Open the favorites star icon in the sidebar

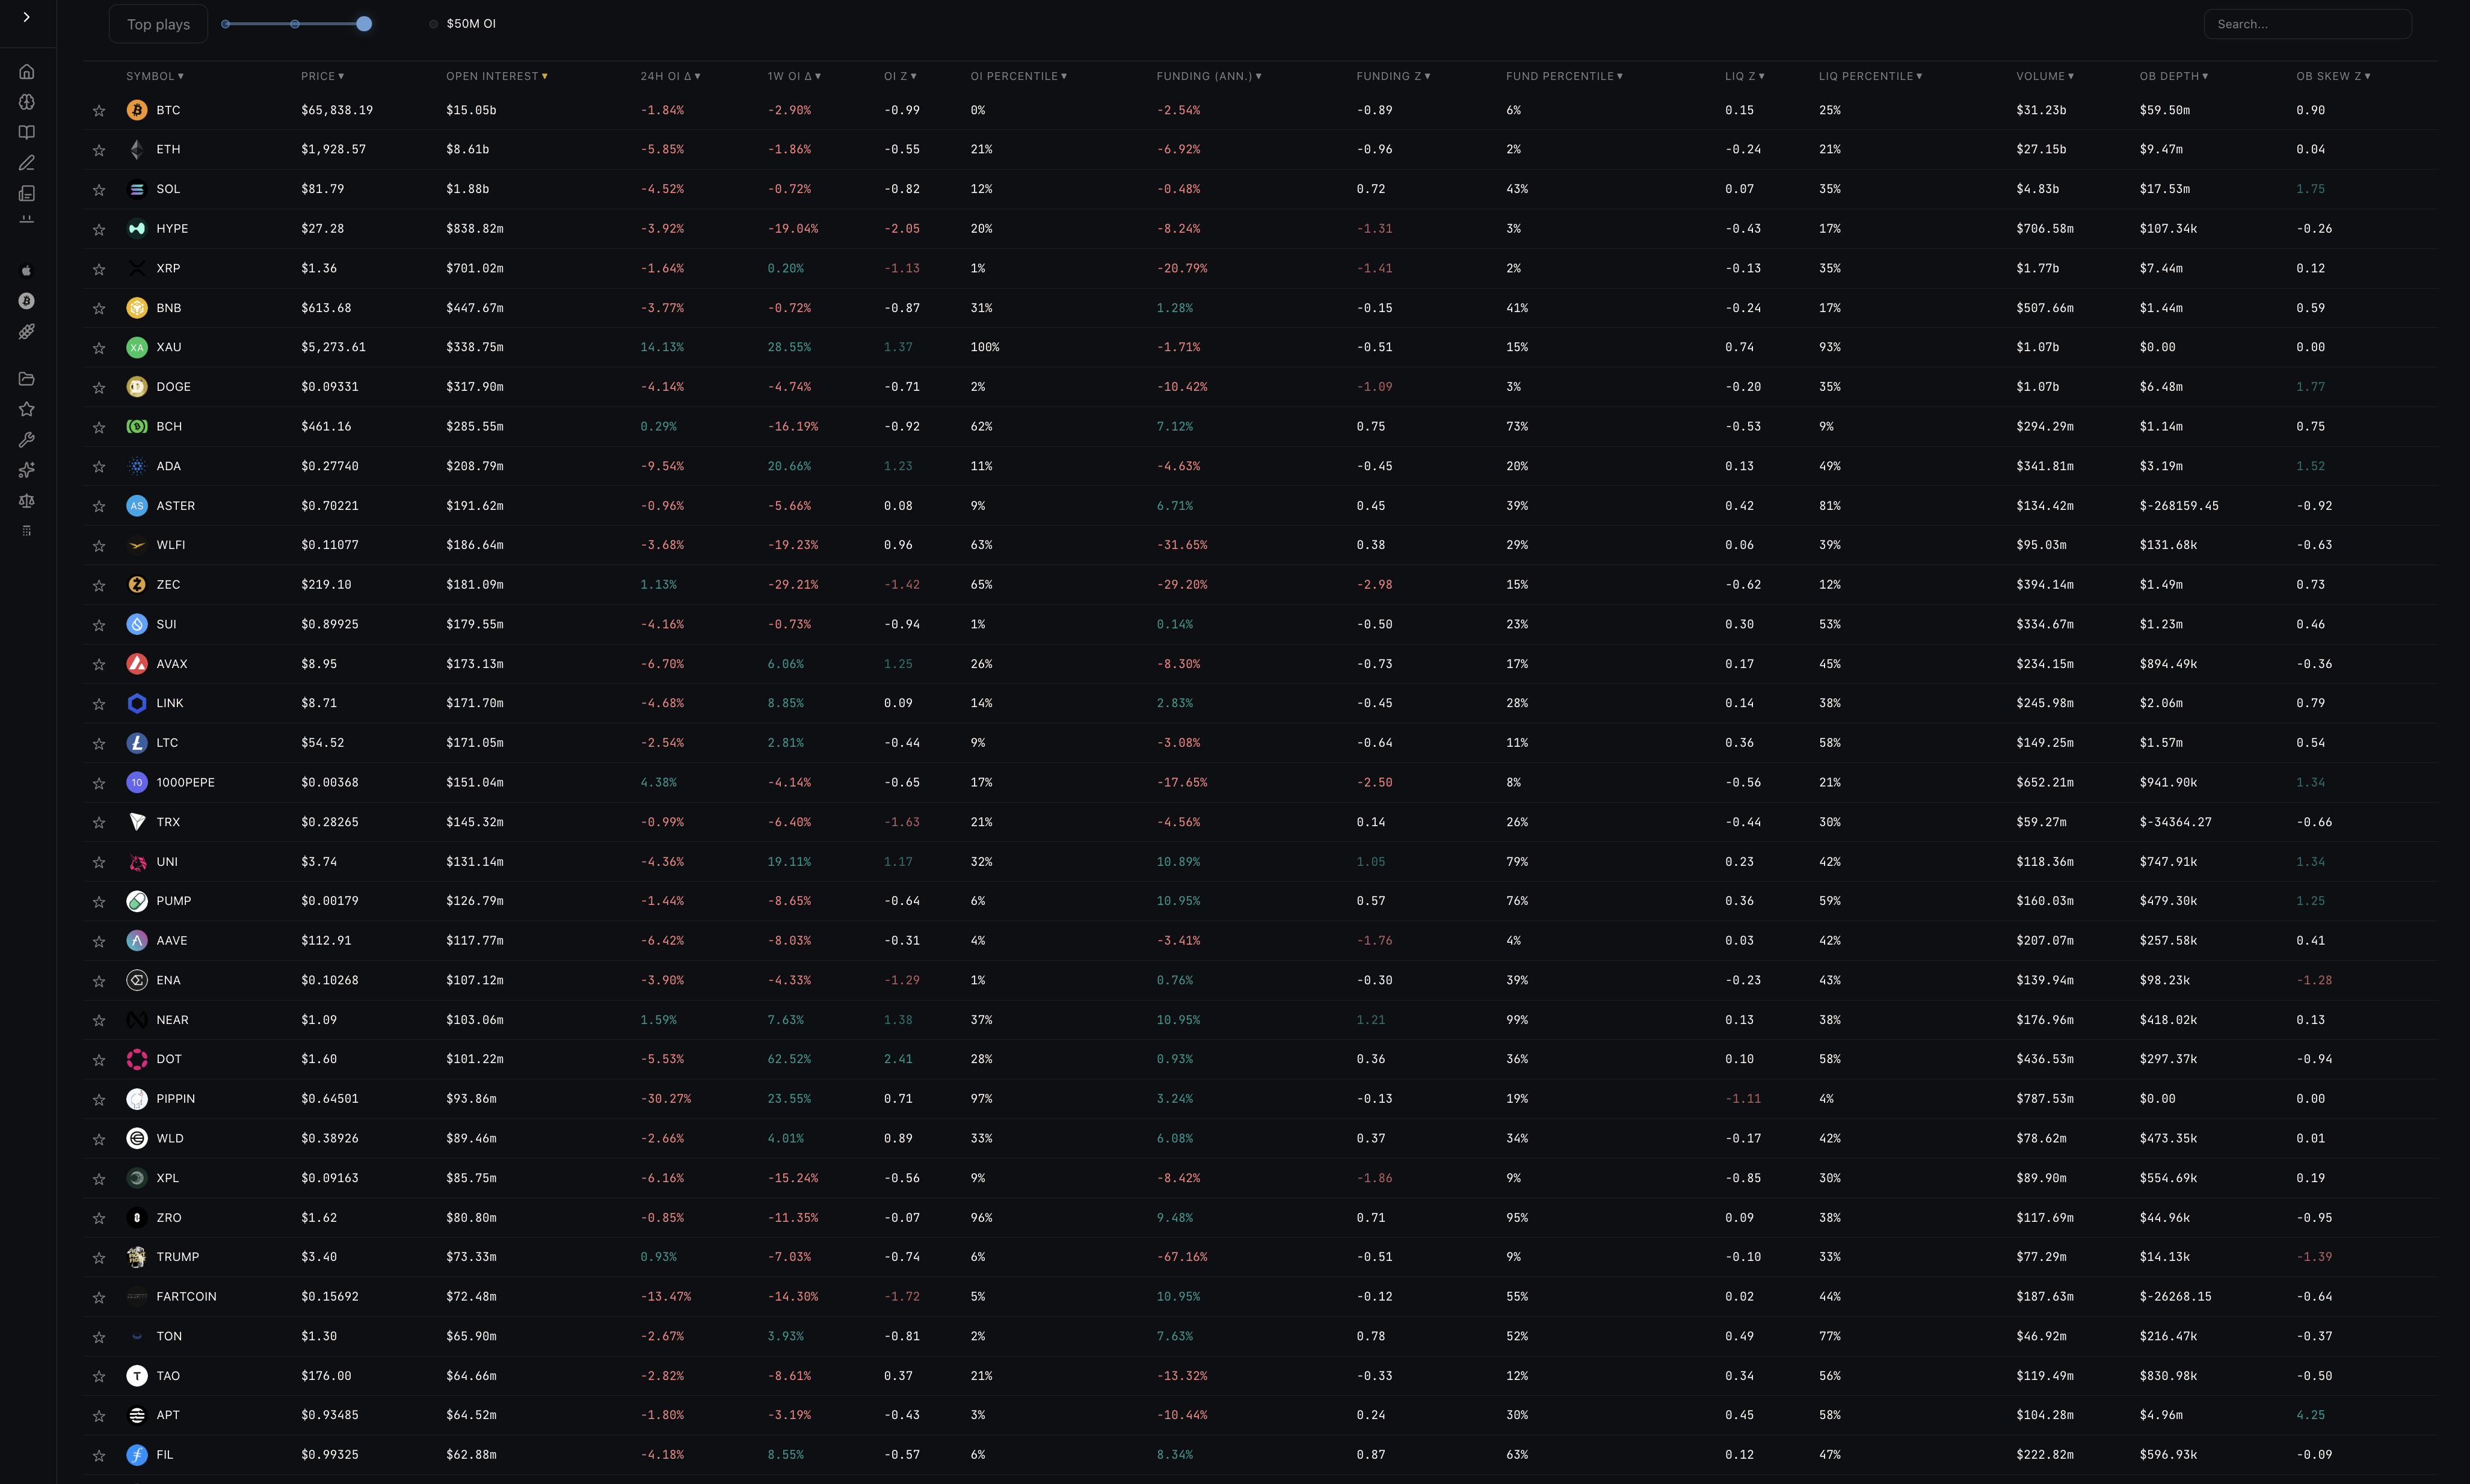[27, 409]
